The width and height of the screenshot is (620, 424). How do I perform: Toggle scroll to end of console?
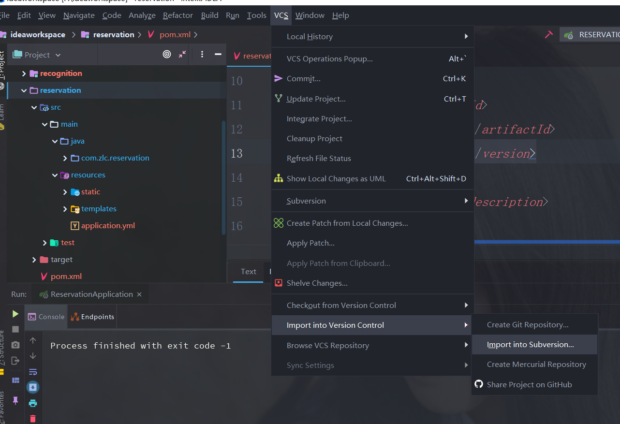pos(33,387)
